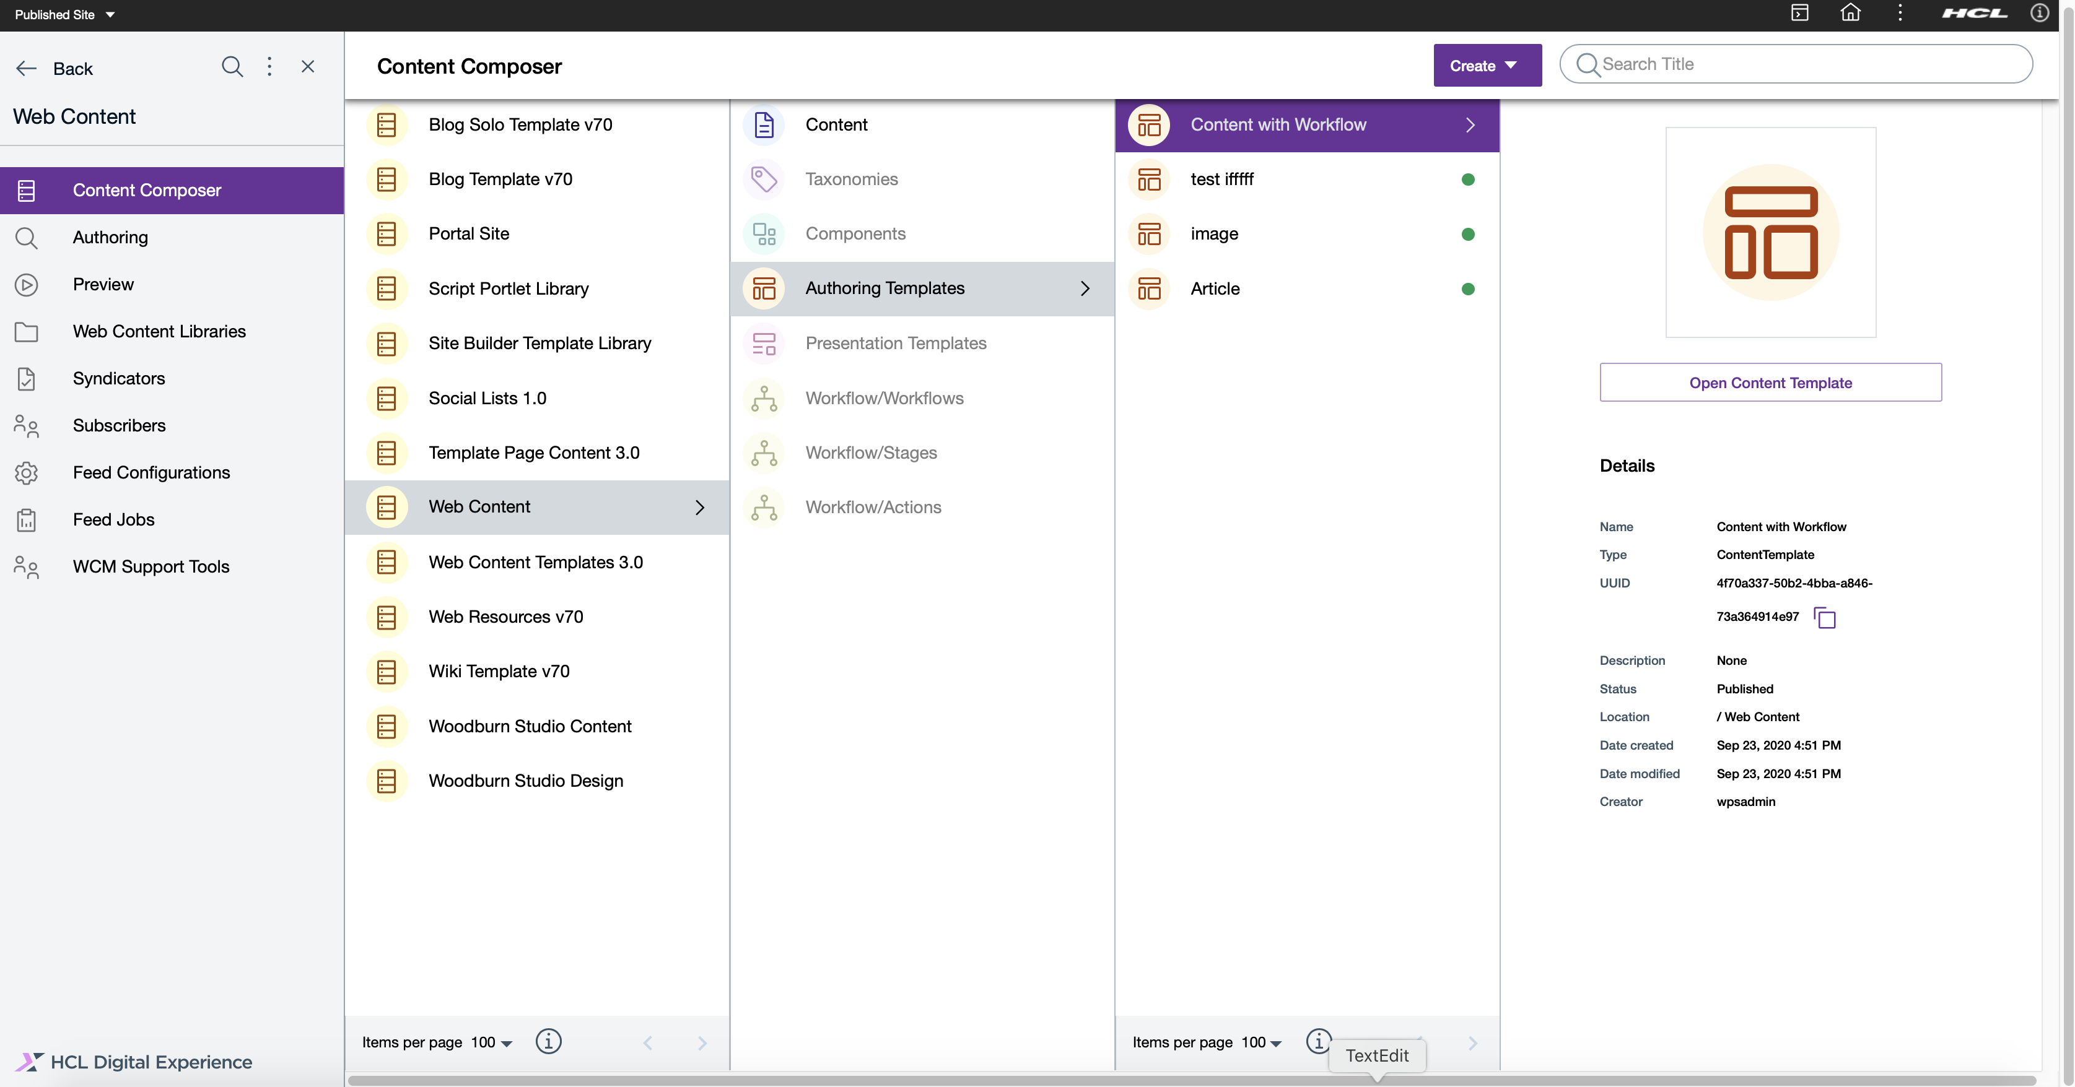Open top bar vertical ellipsis menu
Viewport: 2075px width, 1087px height.
[x=1900, y=13]
